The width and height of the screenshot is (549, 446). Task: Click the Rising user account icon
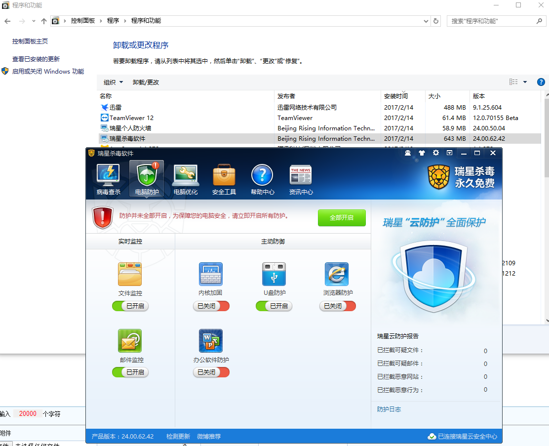(407, 153)
